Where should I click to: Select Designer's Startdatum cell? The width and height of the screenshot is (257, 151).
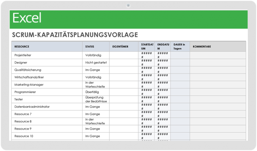146,63
